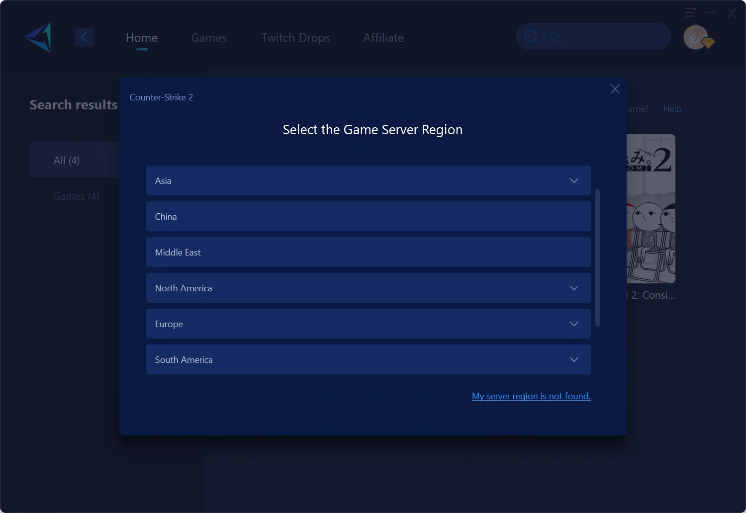Open 'My server region is not found' link
Image resolution: width=746 pixels, height=513 pixels.
point(531,396)
